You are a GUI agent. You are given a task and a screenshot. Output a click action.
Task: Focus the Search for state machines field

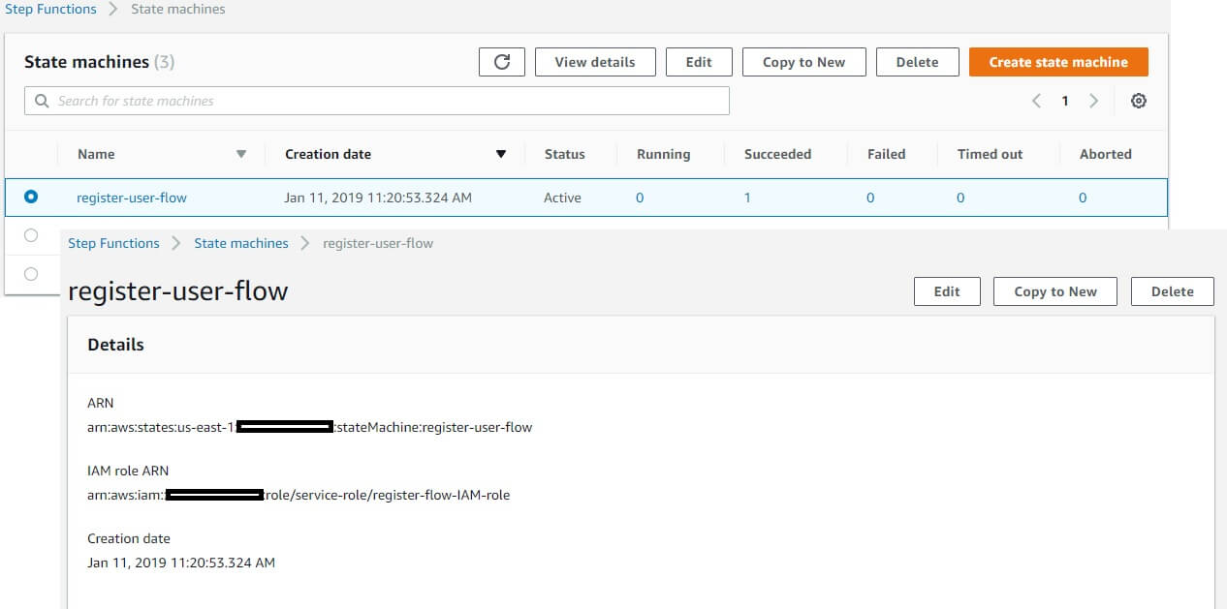pos(377,101)
